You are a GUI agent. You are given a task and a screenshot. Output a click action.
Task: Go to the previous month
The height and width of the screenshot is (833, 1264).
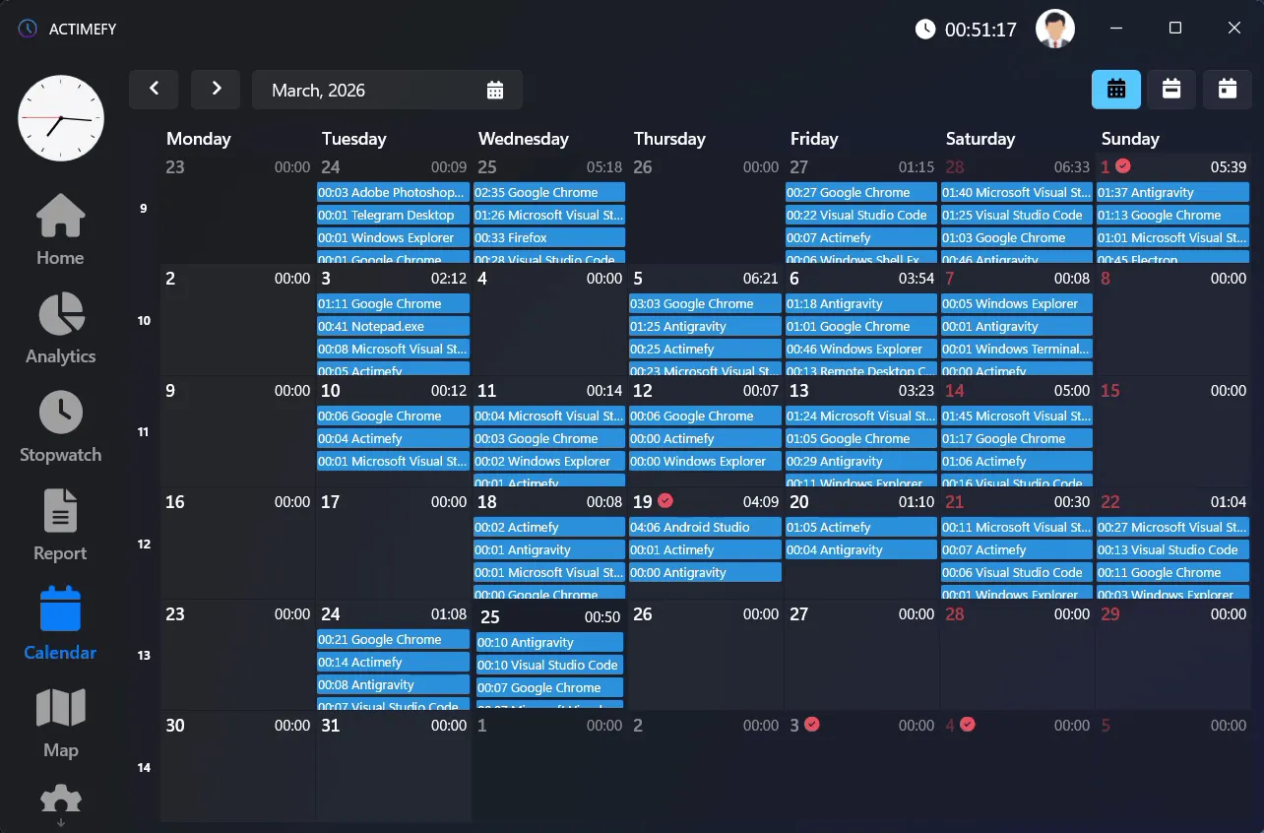[154, 89]
